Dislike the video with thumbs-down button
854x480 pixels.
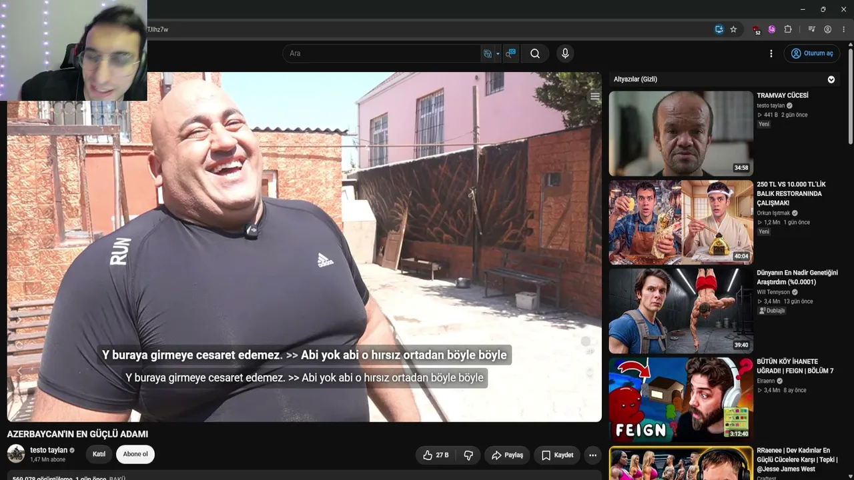(468, 455)
